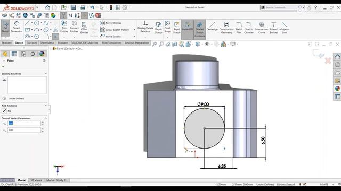This screenshot has height=191, width=341.
Task: Open the Analysis Preparation tab
Action: [137, 43]
